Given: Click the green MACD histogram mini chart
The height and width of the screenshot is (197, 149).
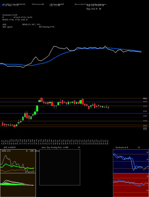Looking at the screenshot, I should coord(18,185).
